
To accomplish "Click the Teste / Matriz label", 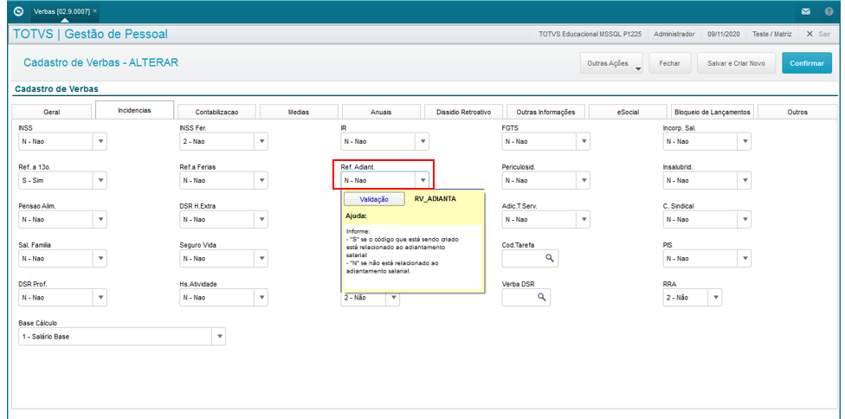I will coord(772,34).
